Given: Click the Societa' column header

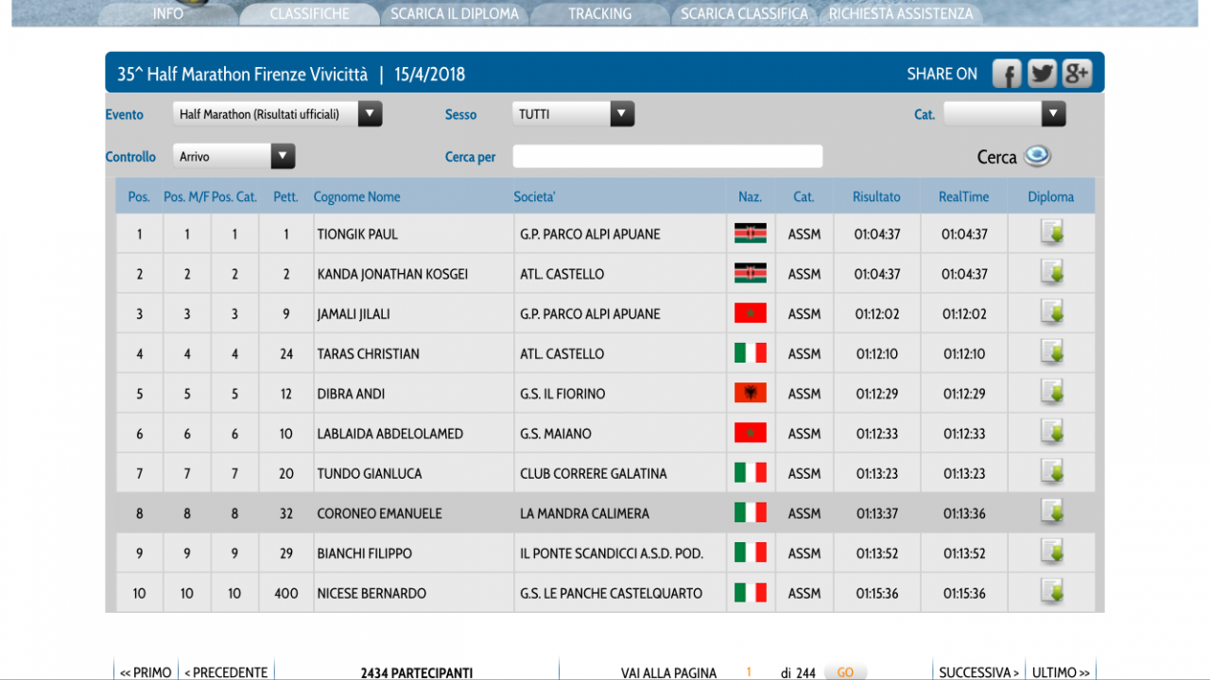Looking at the screenshot, I should [535, 196].
